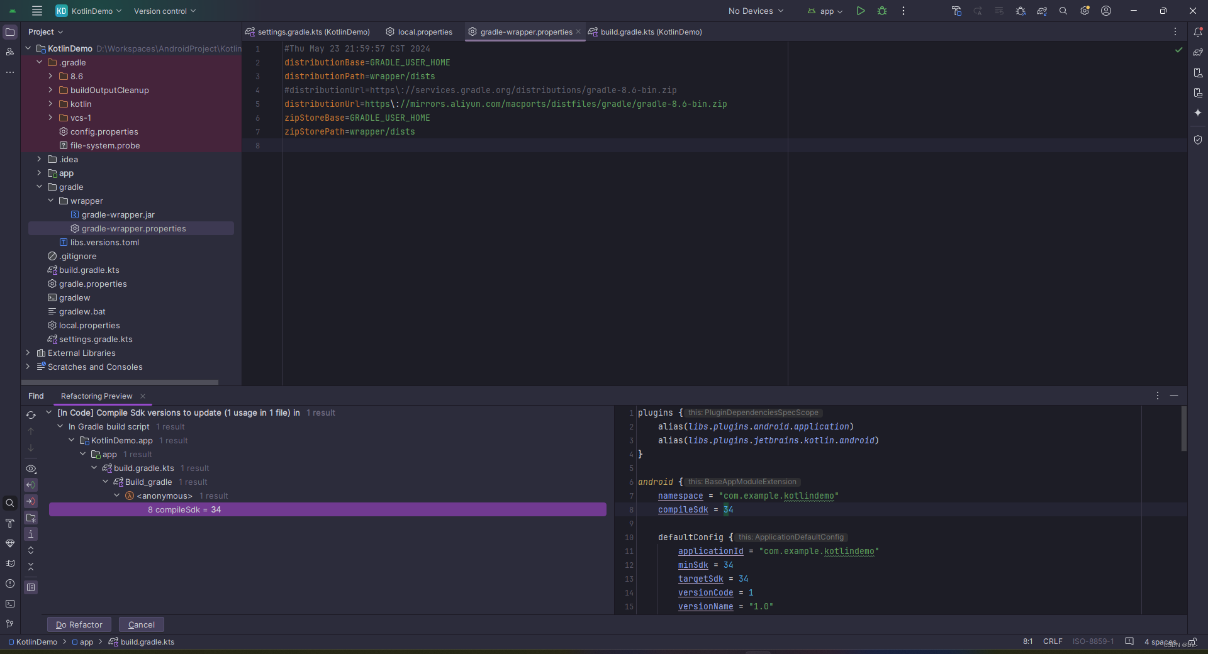
Task: Run the app configuration
Action: pyautogui.click(x=861, y=11)
